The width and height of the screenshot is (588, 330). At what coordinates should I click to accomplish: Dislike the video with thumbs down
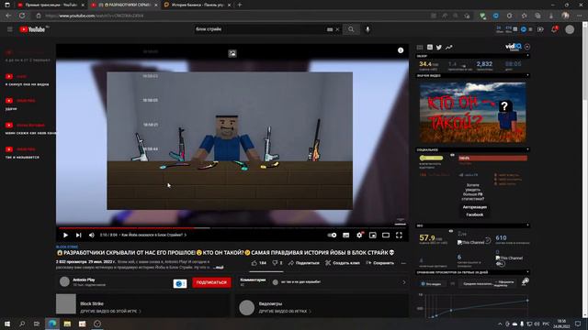tap(277, 263)
